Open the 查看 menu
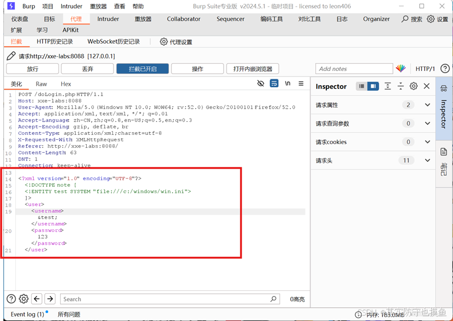Viewport: 453px width, 321px height. 120,6
